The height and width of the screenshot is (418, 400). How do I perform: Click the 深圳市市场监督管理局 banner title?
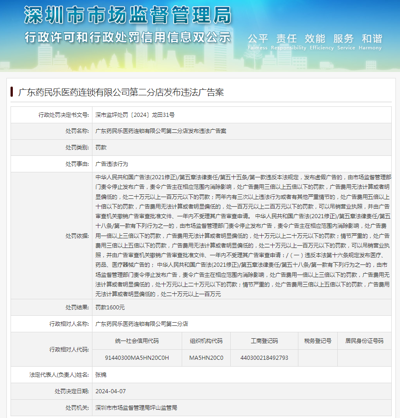point(128,15)
